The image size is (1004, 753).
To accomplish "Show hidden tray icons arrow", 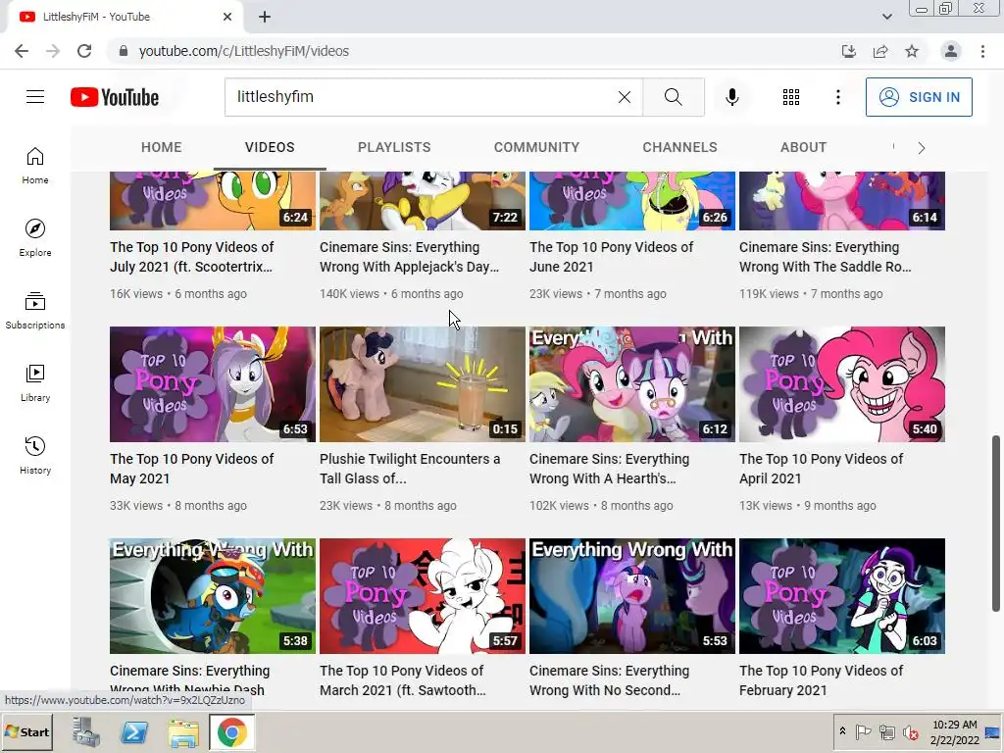I will pyautogui.click(x=842, y=731).
